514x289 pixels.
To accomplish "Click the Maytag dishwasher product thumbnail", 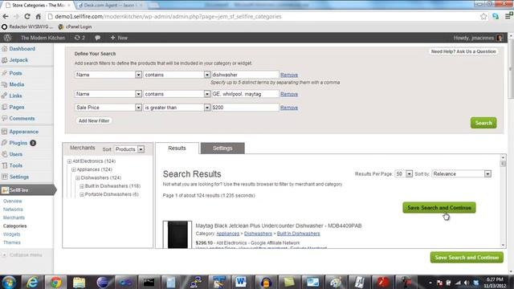I will (177, 234).
